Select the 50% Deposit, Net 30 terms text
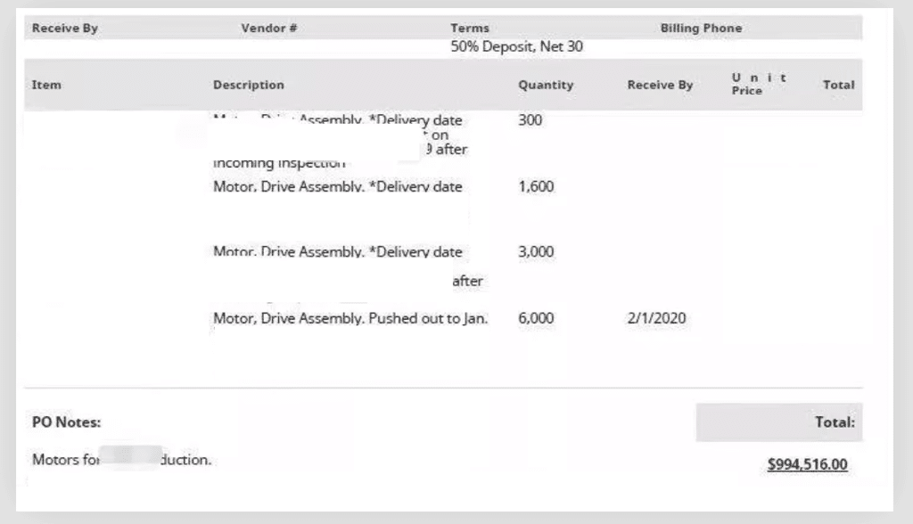This screenshot has height=524, width=913. pyautogui.click(x=516, y=46)
